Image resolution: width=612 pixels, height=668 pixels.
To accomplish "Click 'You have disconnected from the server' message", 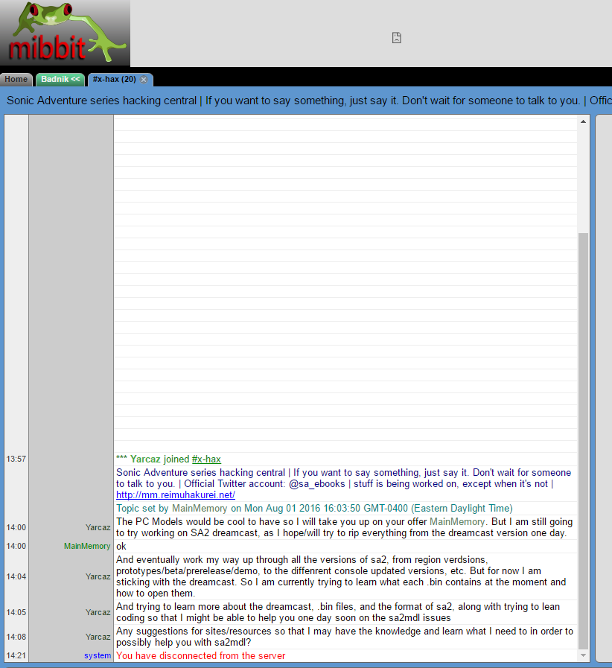I will pos(200,655).
